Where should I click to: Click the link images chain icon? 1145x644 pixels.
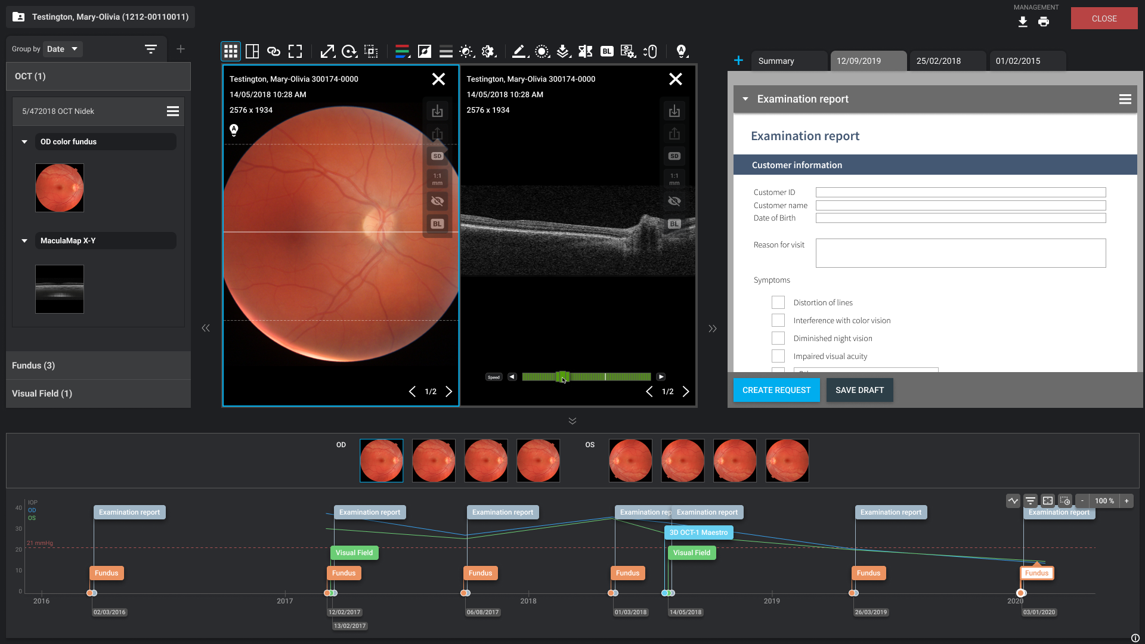[274, 51]
